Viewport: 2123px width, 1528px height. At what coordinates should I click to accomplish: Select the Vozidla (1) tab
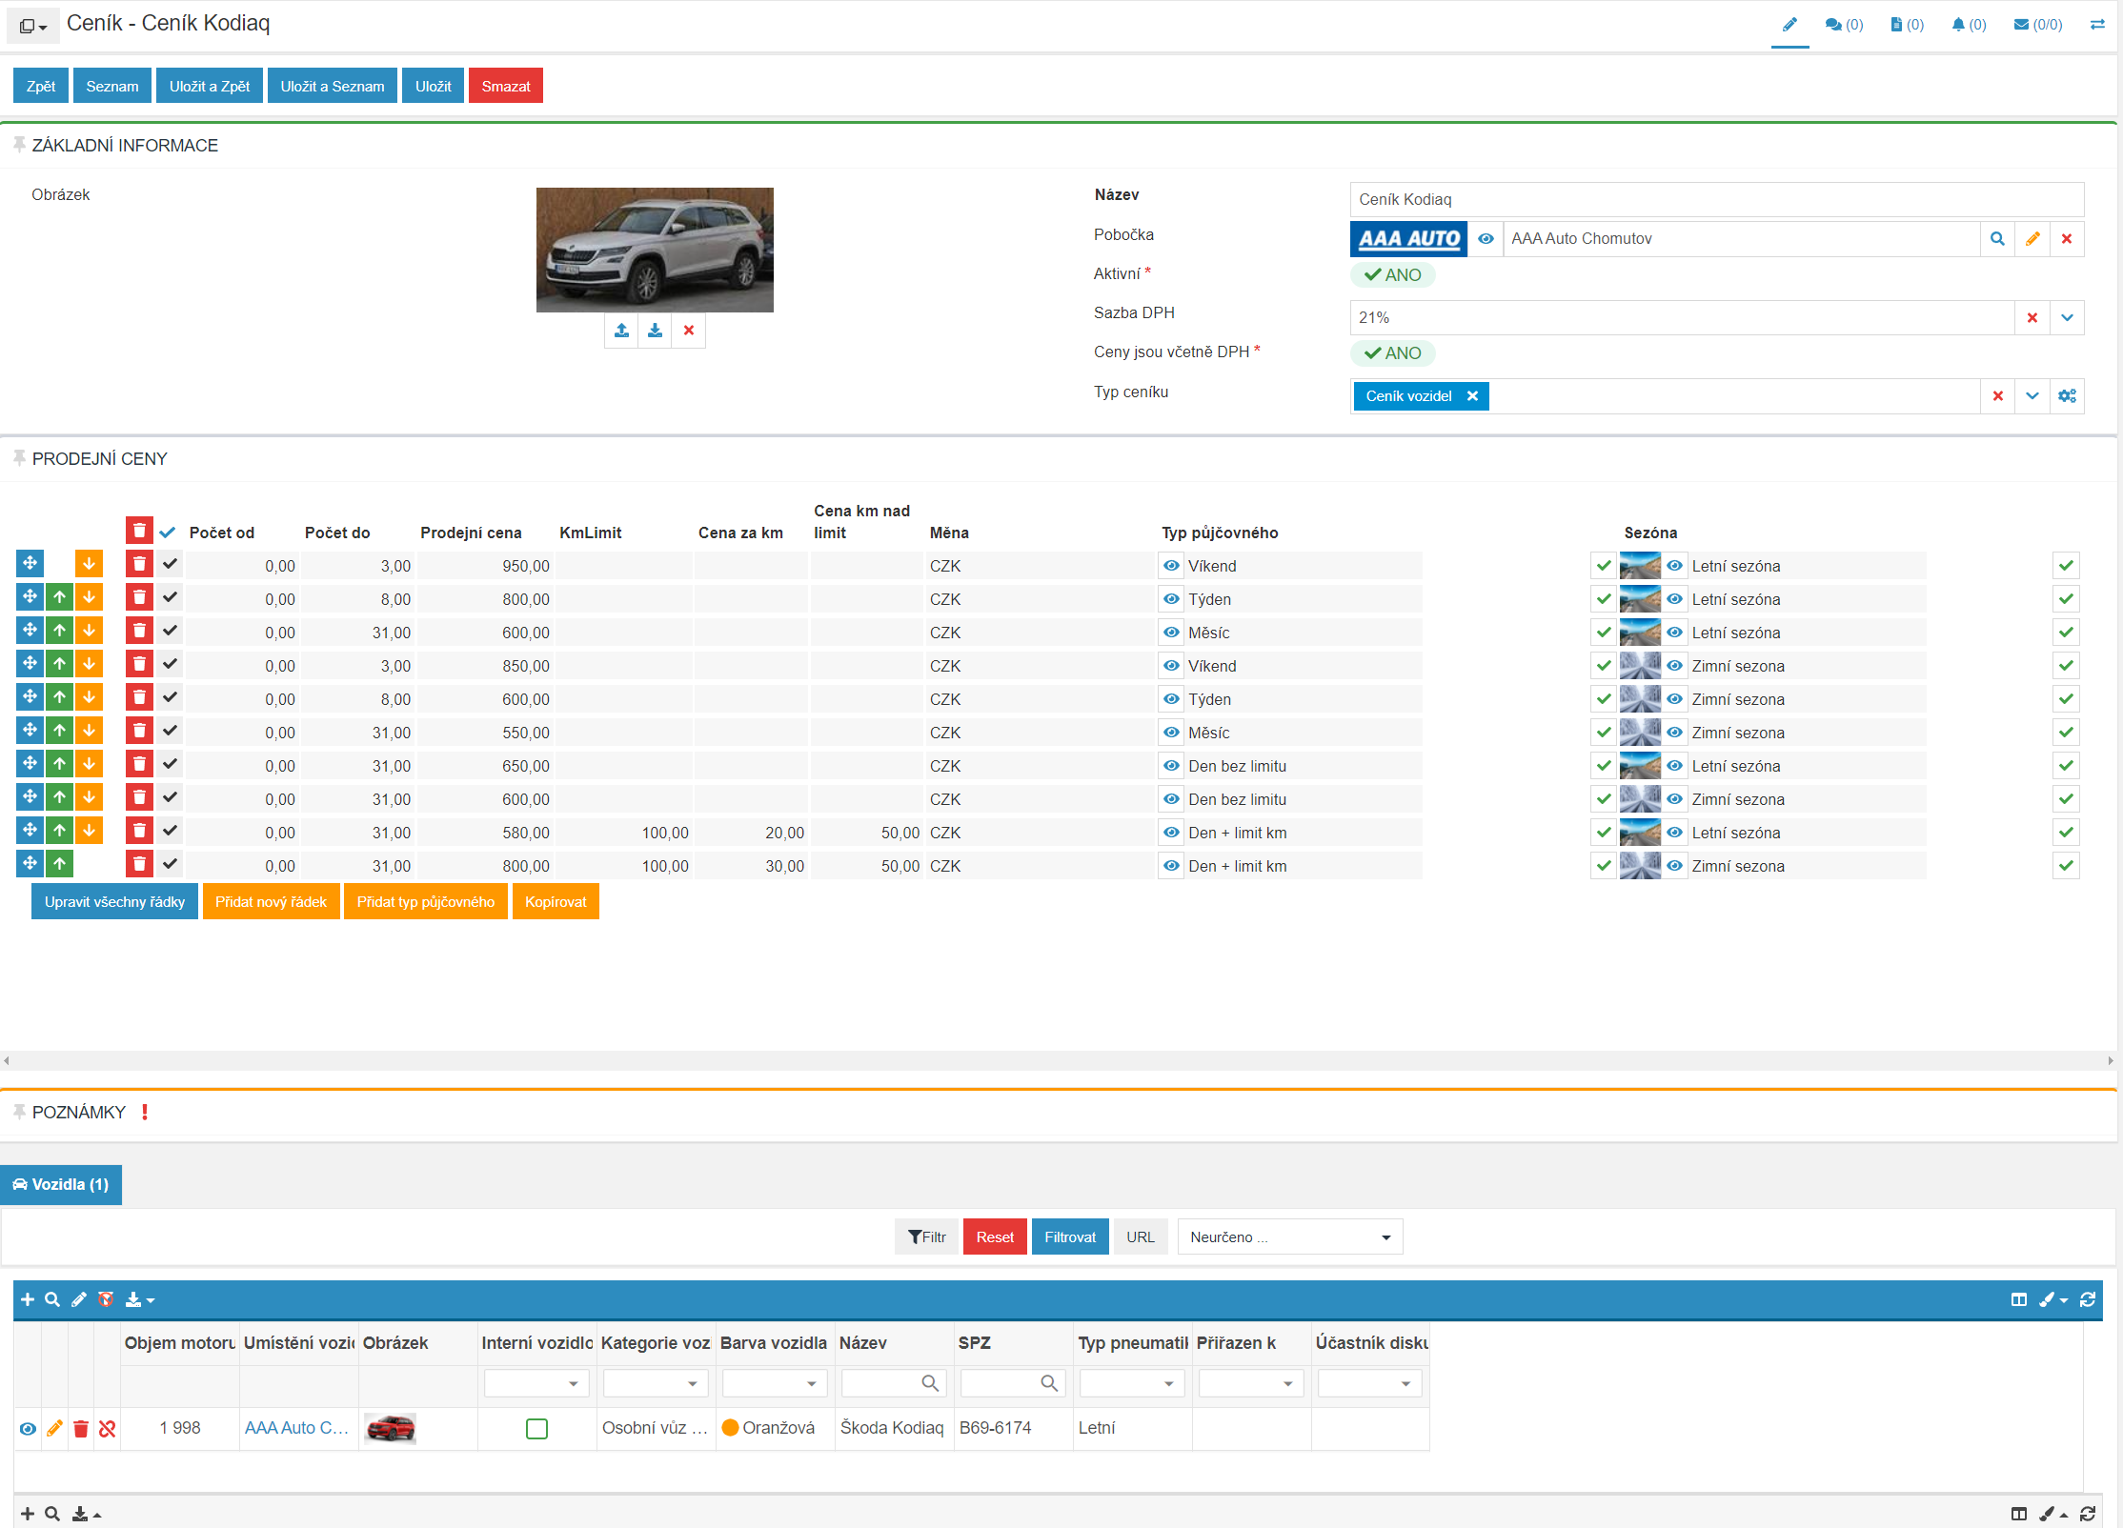point(61,1184)
